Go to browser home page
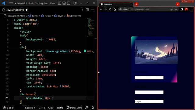 (115, 9)
